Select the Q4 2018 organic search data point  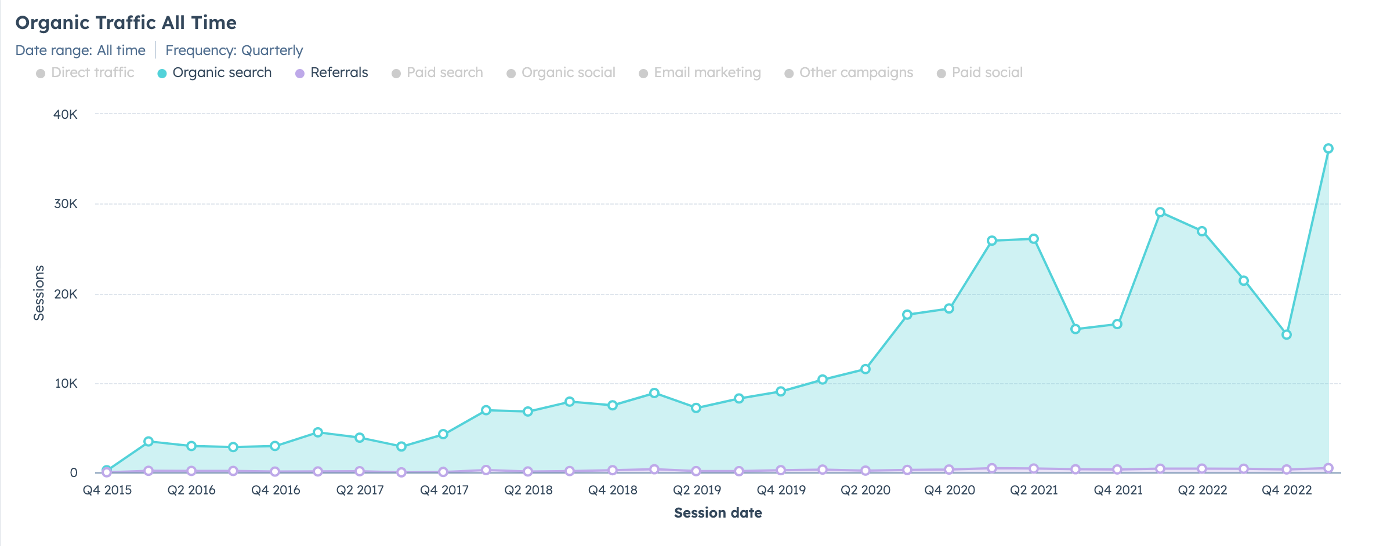point(613,405)
